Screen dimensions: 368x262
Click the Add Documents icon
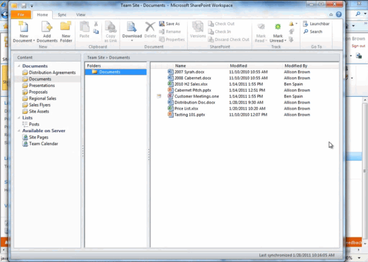(47, 27)
